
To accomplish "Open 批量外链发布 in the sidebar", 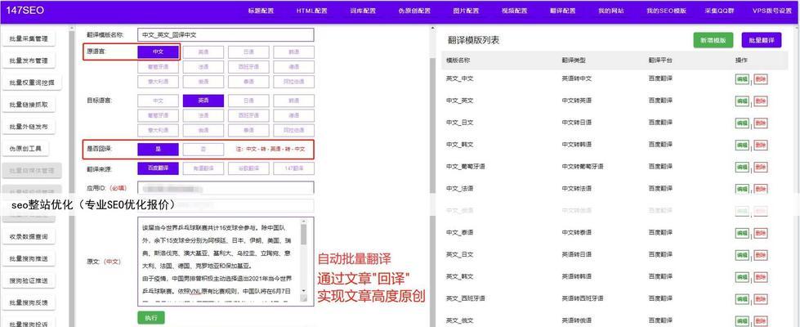I will (x=28, y=127).
